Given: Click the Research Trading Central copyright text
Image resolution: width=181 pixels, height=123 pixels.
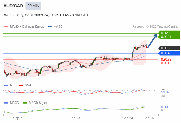Looking at the screenshot, I should click(155, 27).
